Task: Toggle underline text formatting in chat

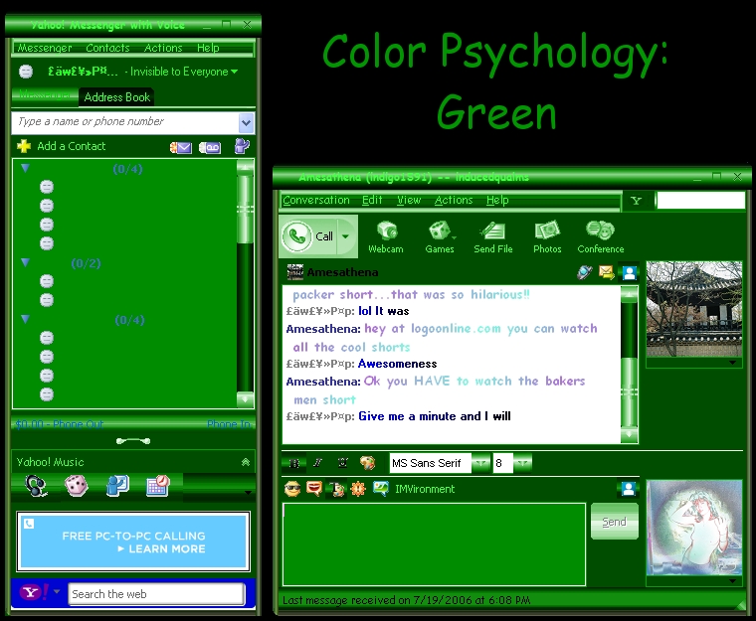Action: (343, 463)
